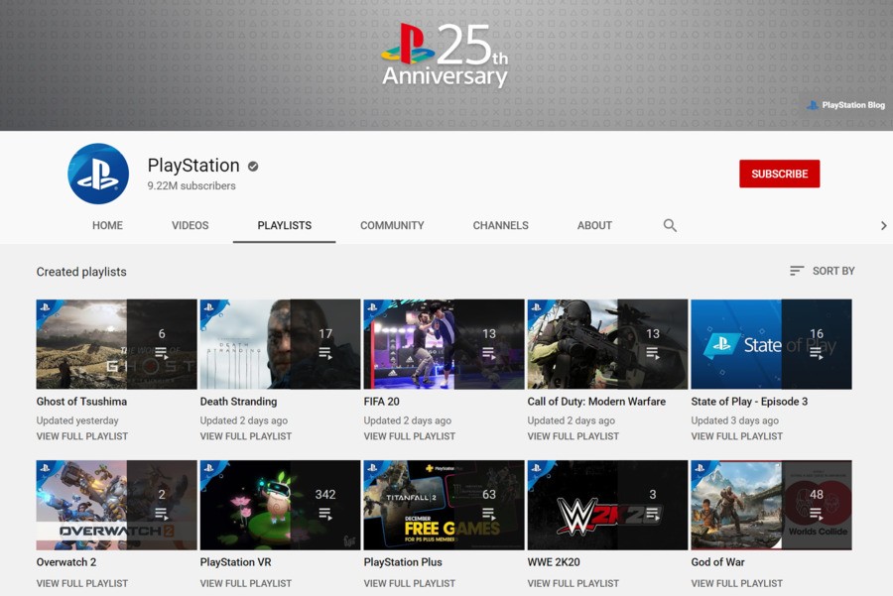
Task: View full playlist for Overwatch 2
Action: click(x=82, y=583)
